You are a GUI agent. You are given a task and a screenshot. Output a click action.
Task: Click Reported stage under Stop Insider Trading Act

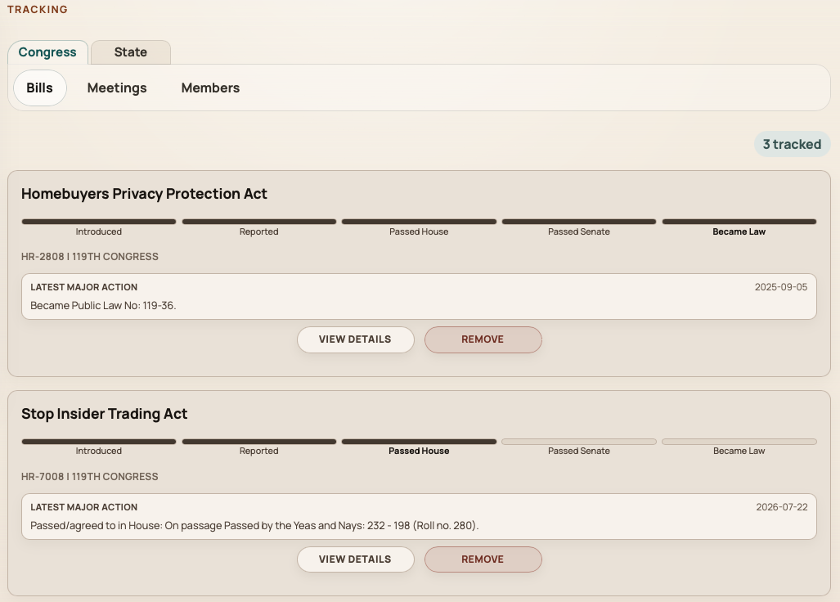tap(258, 447)
